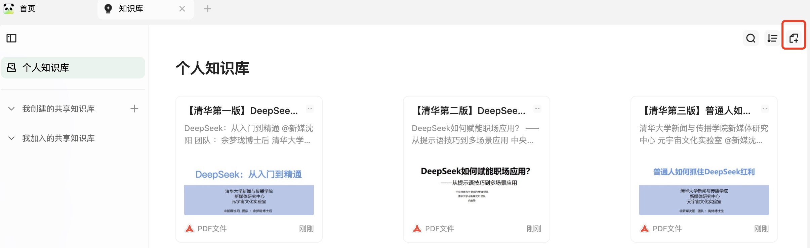
Task: Close the 知识库 tab
Action: point(182,9)
